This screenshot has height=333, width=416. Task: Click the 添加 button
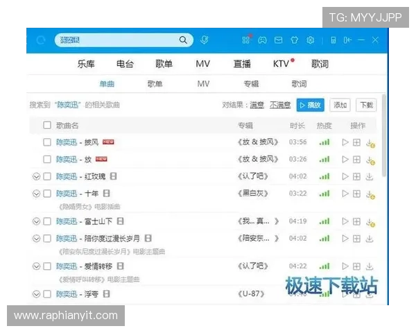(x=340, y=105)
